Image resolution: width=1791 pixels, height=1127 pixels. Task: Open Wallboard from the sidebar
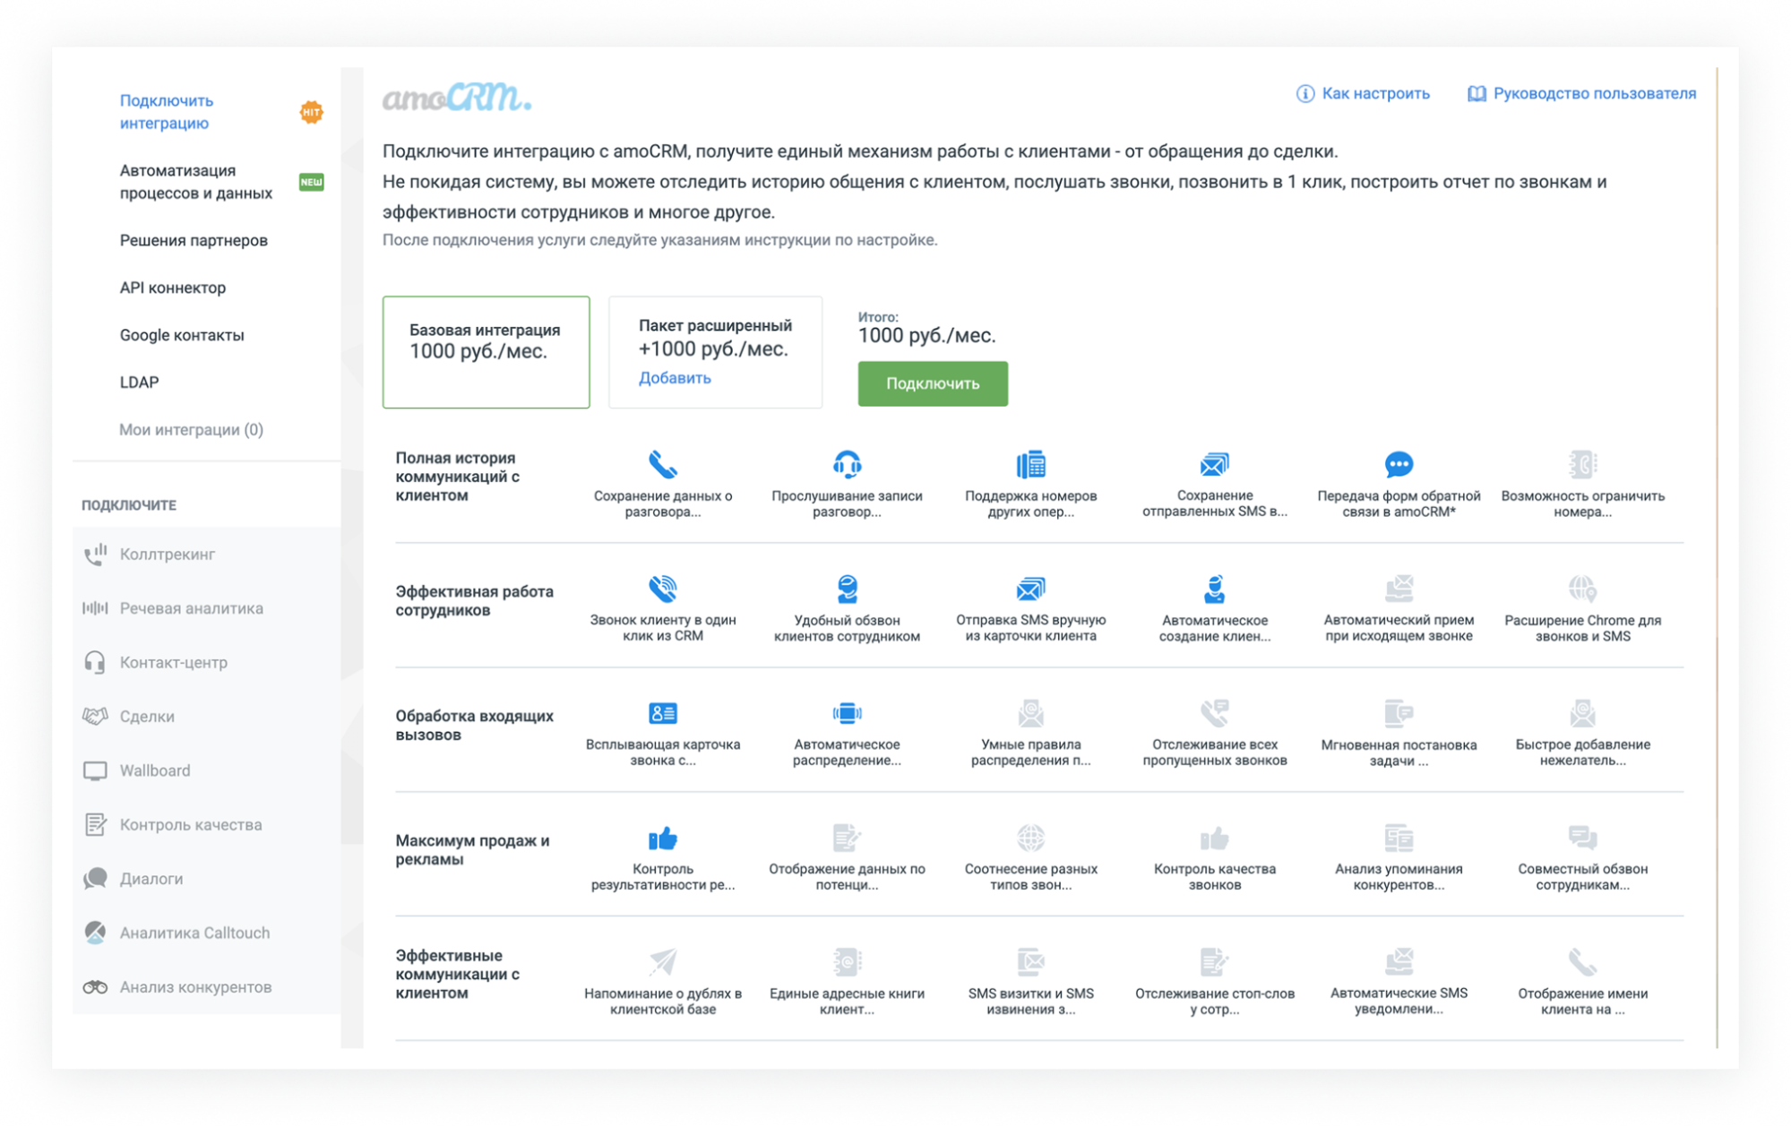[155, 770]
